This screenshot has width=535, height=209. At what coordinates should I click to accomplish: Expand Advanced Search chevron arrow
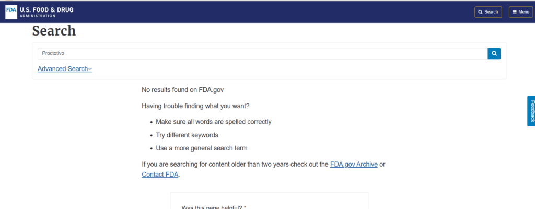coord(90,69)
